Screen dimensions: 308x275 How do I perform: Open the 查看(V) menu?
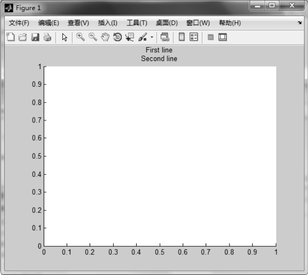[x=78, y=23]
